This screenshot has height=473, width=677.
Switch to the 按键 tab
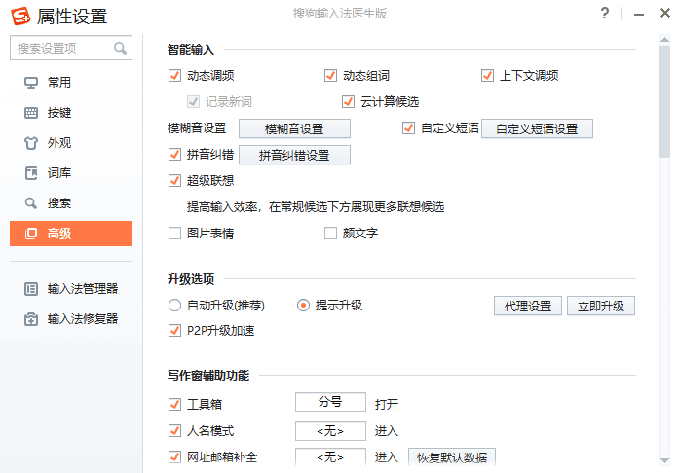click(71, 113)
